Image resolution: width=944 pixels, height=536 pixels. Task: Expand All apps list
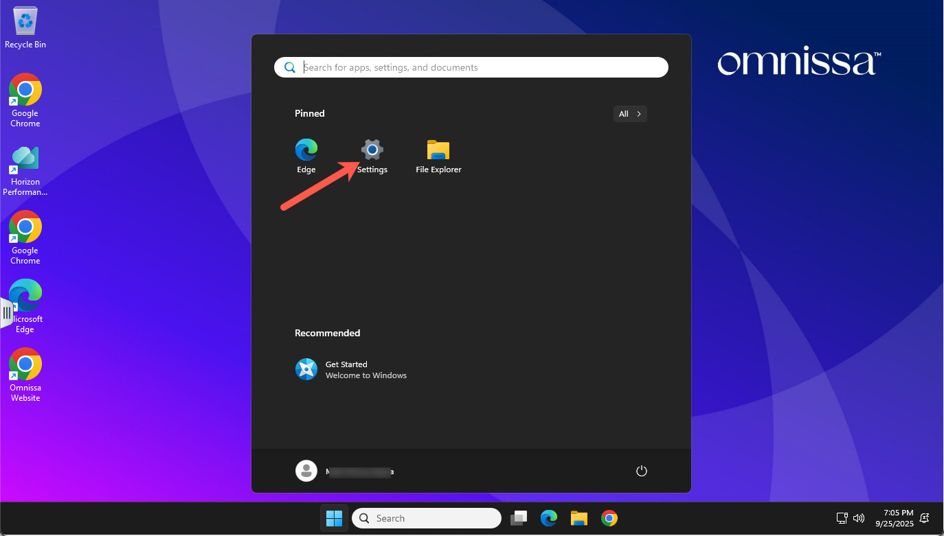pos(629,114)
